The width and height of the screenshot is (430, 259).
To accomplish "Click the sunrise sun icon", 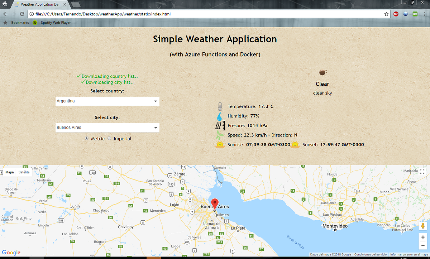I will (x=220, y=144).
